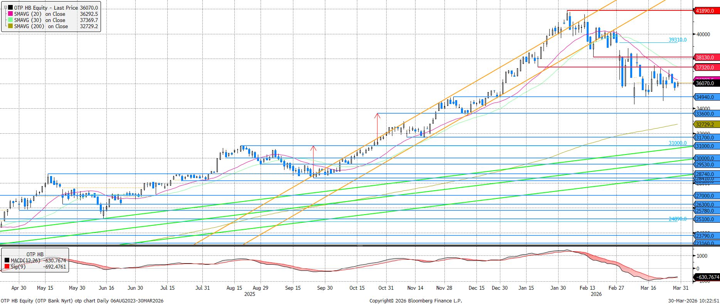Collapse the OTP HB Equity legend tree
The height and width of the screenshot is (304, 720).
click(x=5, y=7)
